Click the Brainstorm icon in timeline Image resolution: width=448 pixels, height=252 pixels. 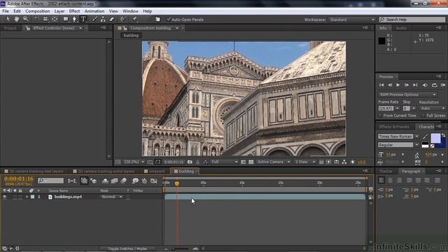135,181
